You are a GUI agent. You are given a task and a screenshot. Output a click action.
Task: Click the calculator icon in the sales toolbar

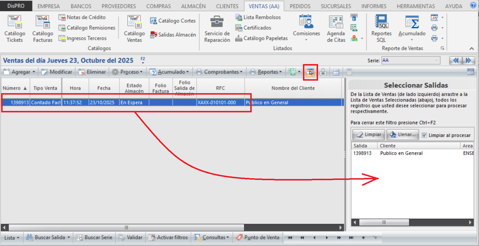click(349, 72)
